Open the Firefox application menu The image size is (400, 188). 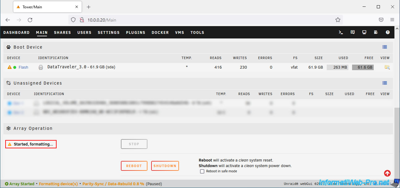point(392,20)
